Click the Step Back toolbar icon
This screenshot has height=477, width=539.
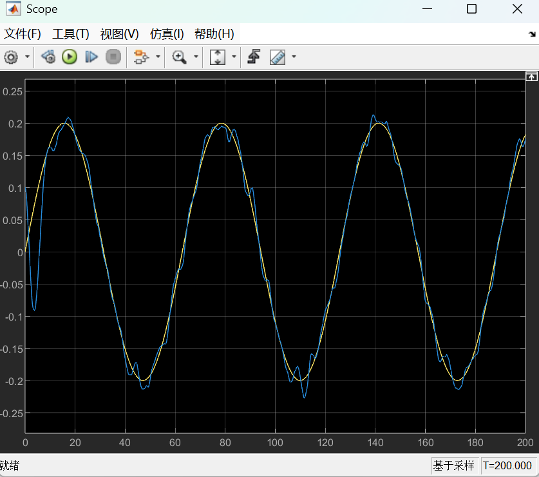click(x=48, y=57)
